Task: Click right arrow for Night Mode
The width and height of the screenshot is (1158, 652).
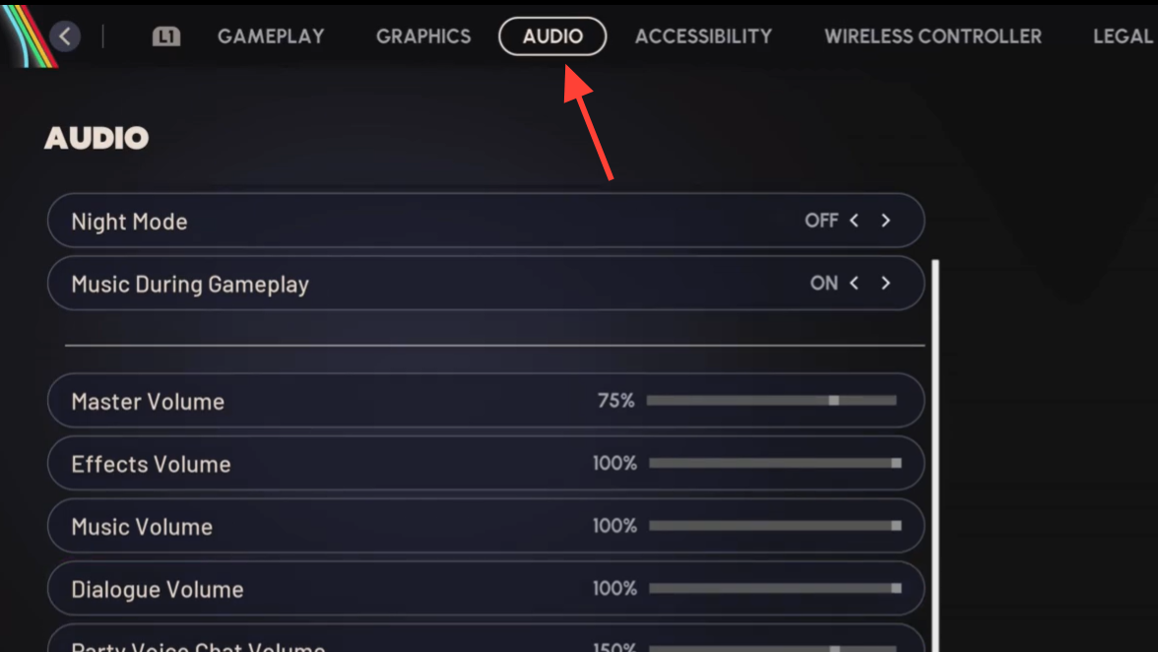Action: tap(885, 221)
